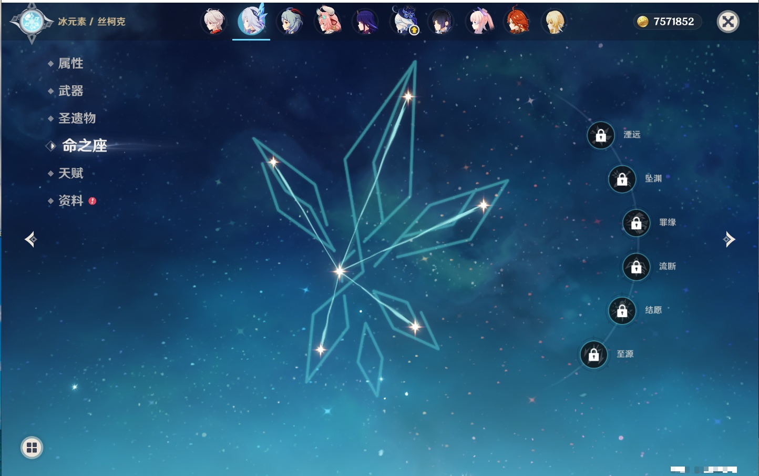Screen dimensions: 759x476
Task: Click the central star of the constellation
Action: tap(340, 271)
